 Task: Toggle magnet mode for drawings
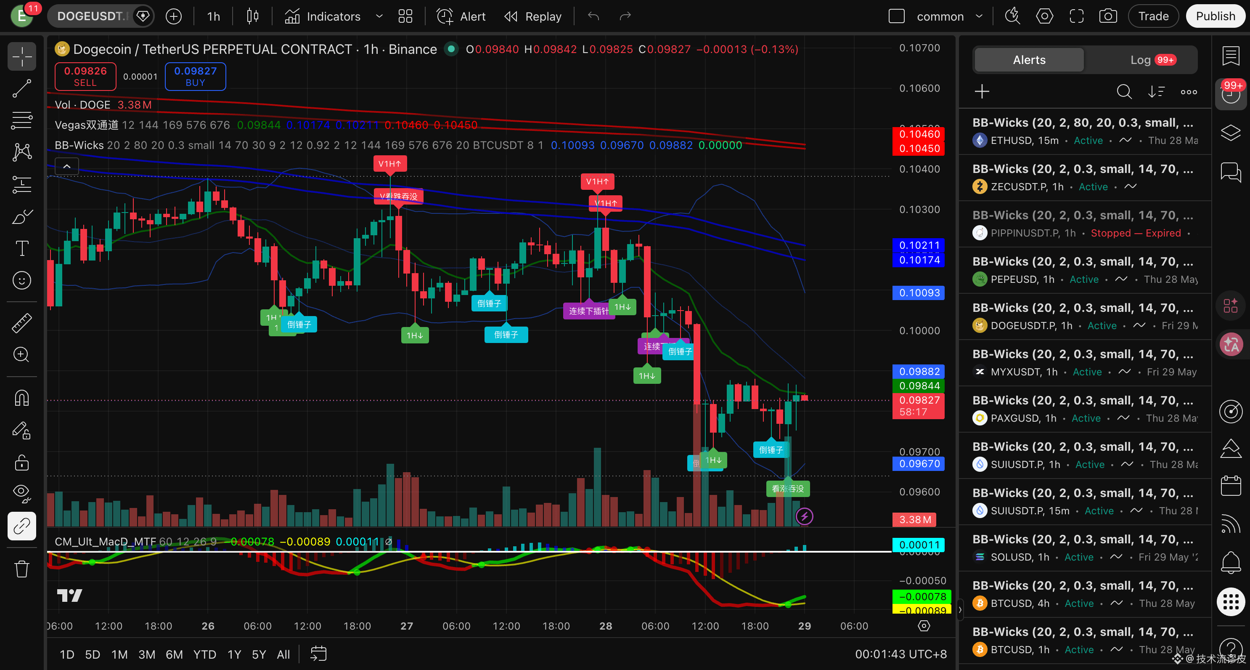22,398
